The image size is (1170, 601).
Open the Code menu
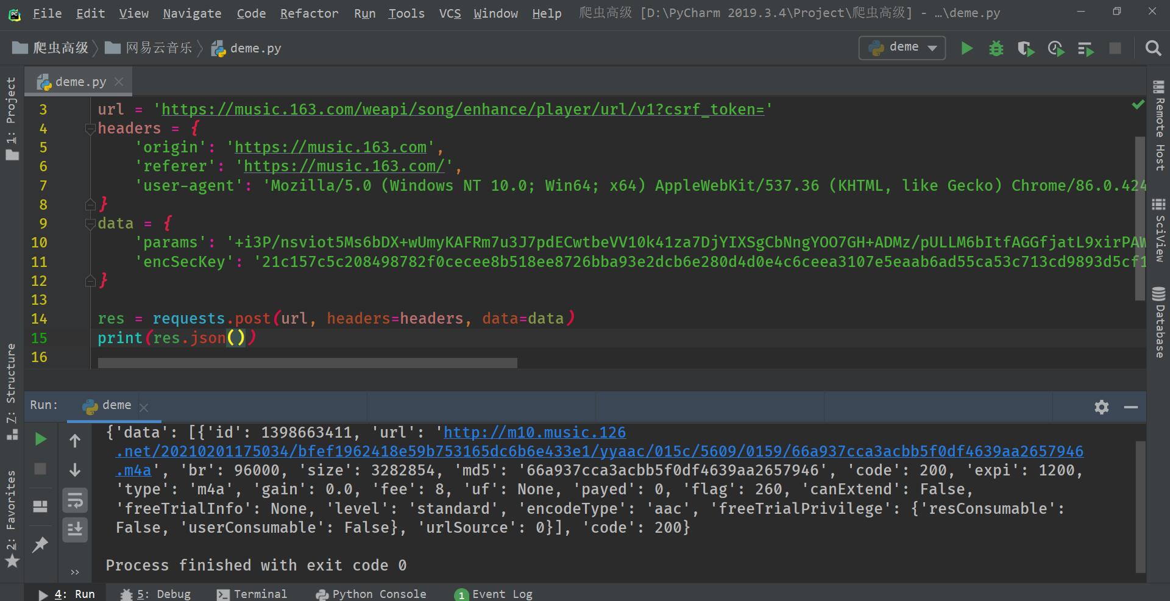pos(251,13)
